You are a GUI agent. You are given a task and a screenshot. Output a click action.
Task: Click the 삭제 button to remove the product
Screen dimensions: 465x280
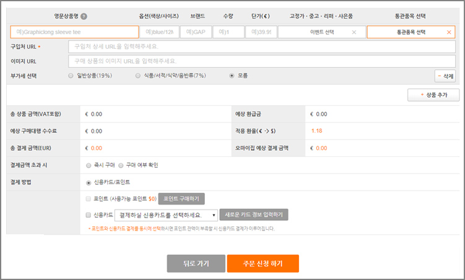click(x=445, y=76)
